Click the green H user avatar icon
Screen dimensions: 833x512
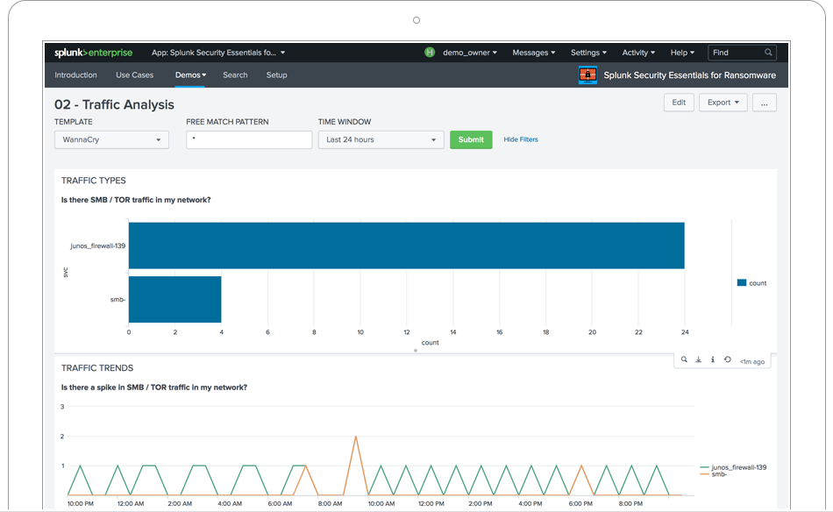point(430,53)
